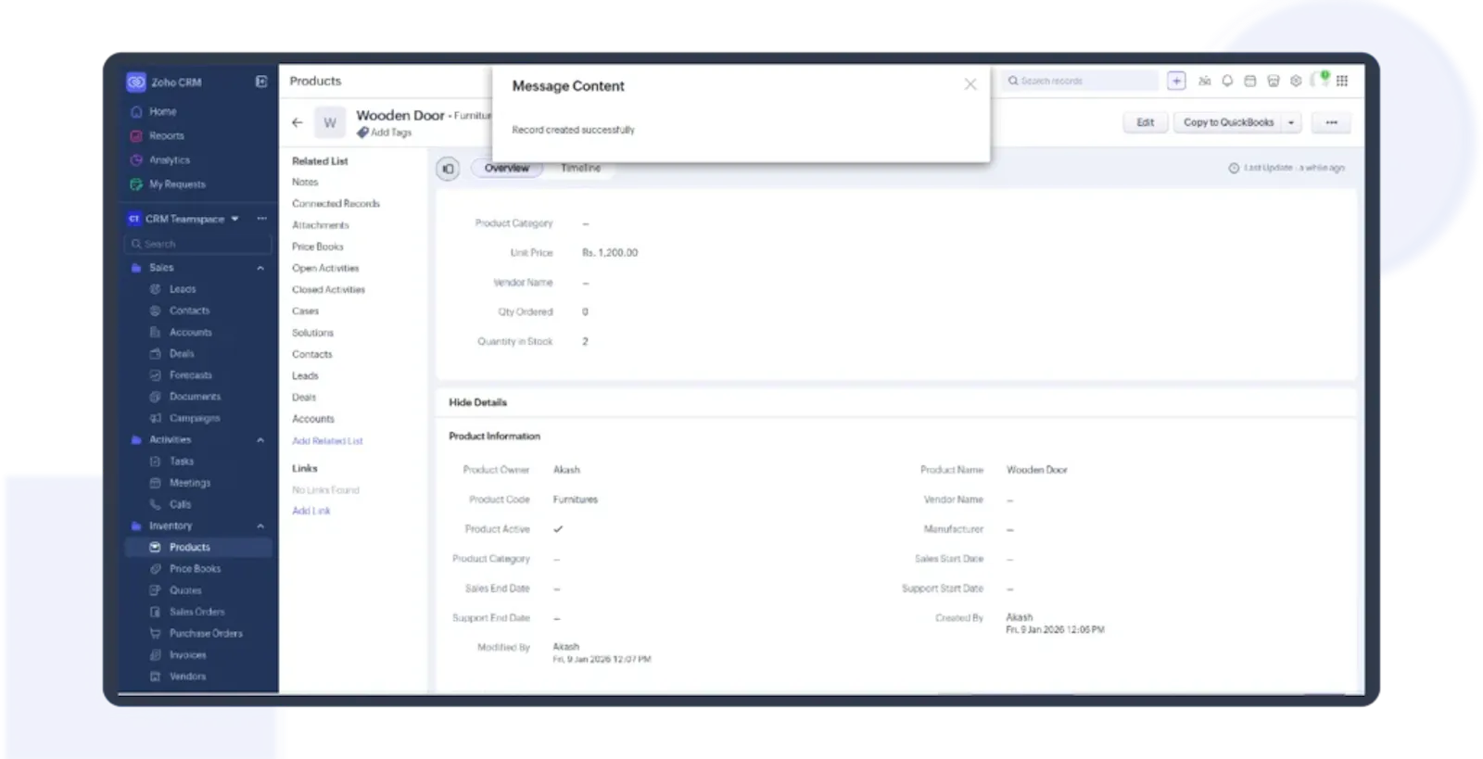Click the Deals icon in Sales section
The height and width of the screenshot is (759, 1483).
(x=155, y=353)
